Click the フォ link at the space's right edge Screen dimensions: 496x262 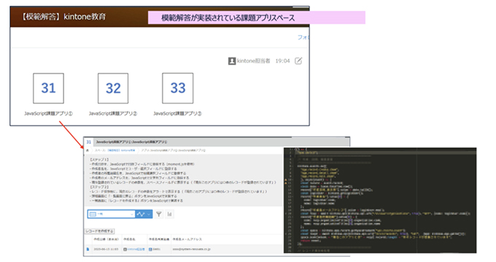pos(303,37)
